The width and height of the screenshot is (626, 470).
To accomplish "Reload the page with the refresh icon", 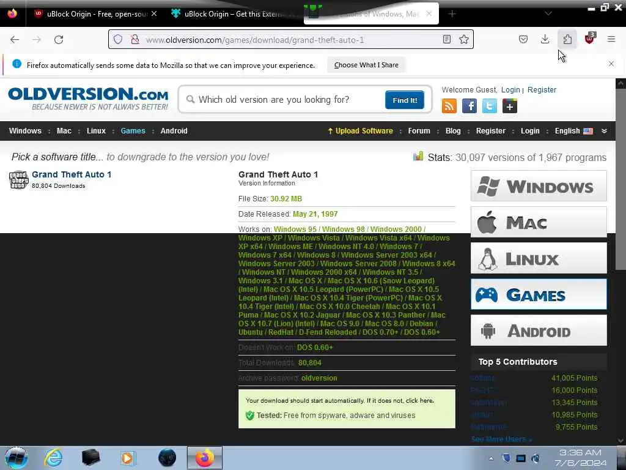I will coord(59,40).
